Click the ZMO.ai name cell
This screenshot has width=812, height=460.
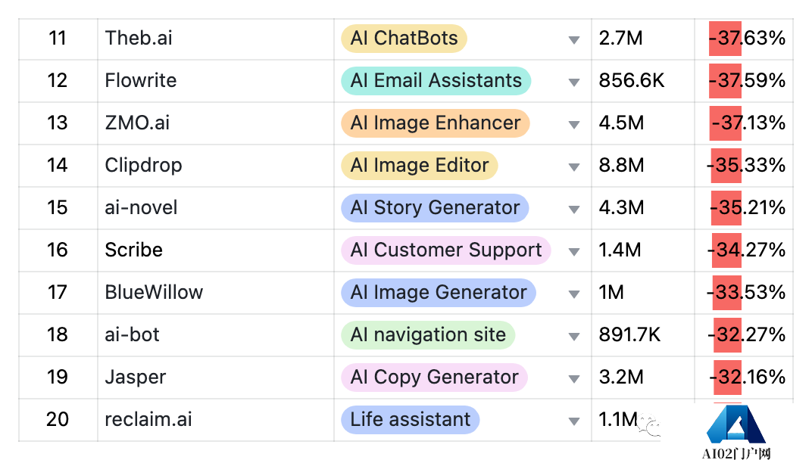216,123
